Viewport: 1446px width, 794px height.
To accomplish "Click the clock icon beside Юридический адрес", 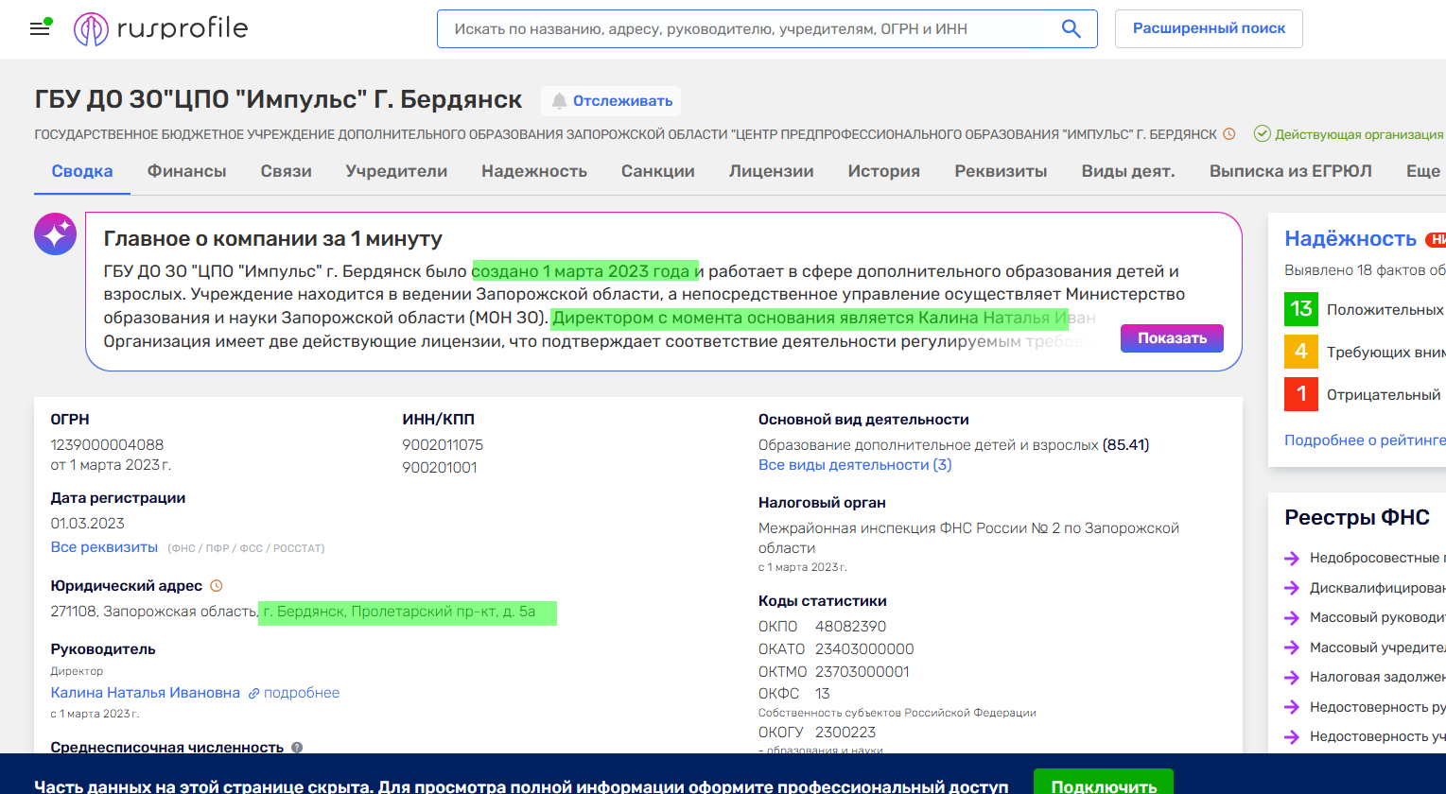I will click(x=216, y=586).
